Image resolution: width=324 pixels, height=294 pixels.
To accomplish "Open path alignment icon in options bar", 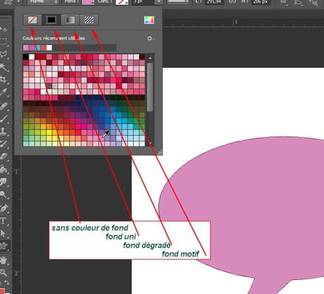I will 298,2.
